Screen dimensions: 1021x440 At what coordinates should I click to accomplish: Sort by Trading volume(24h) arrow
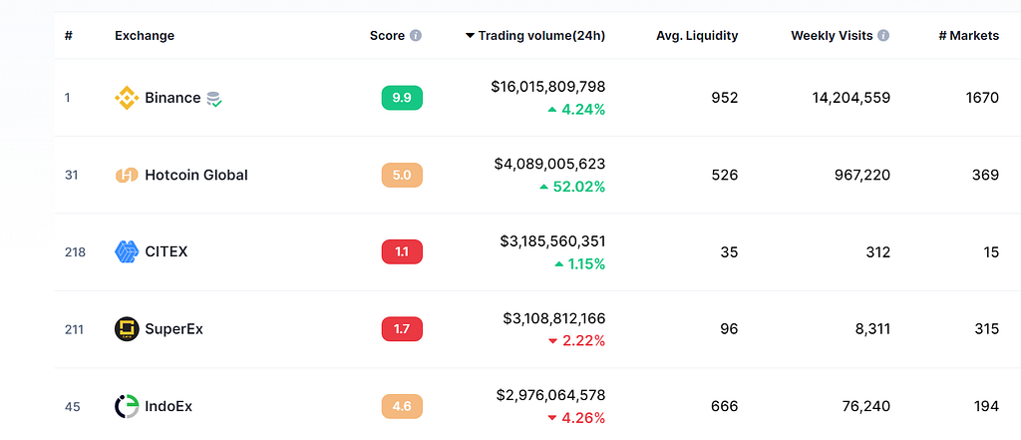pyautogui.click(x=470, y=36)
